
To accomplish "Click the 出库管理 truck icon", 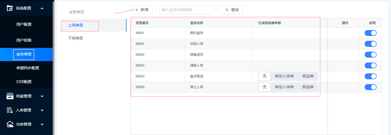I will click(10, 124).
